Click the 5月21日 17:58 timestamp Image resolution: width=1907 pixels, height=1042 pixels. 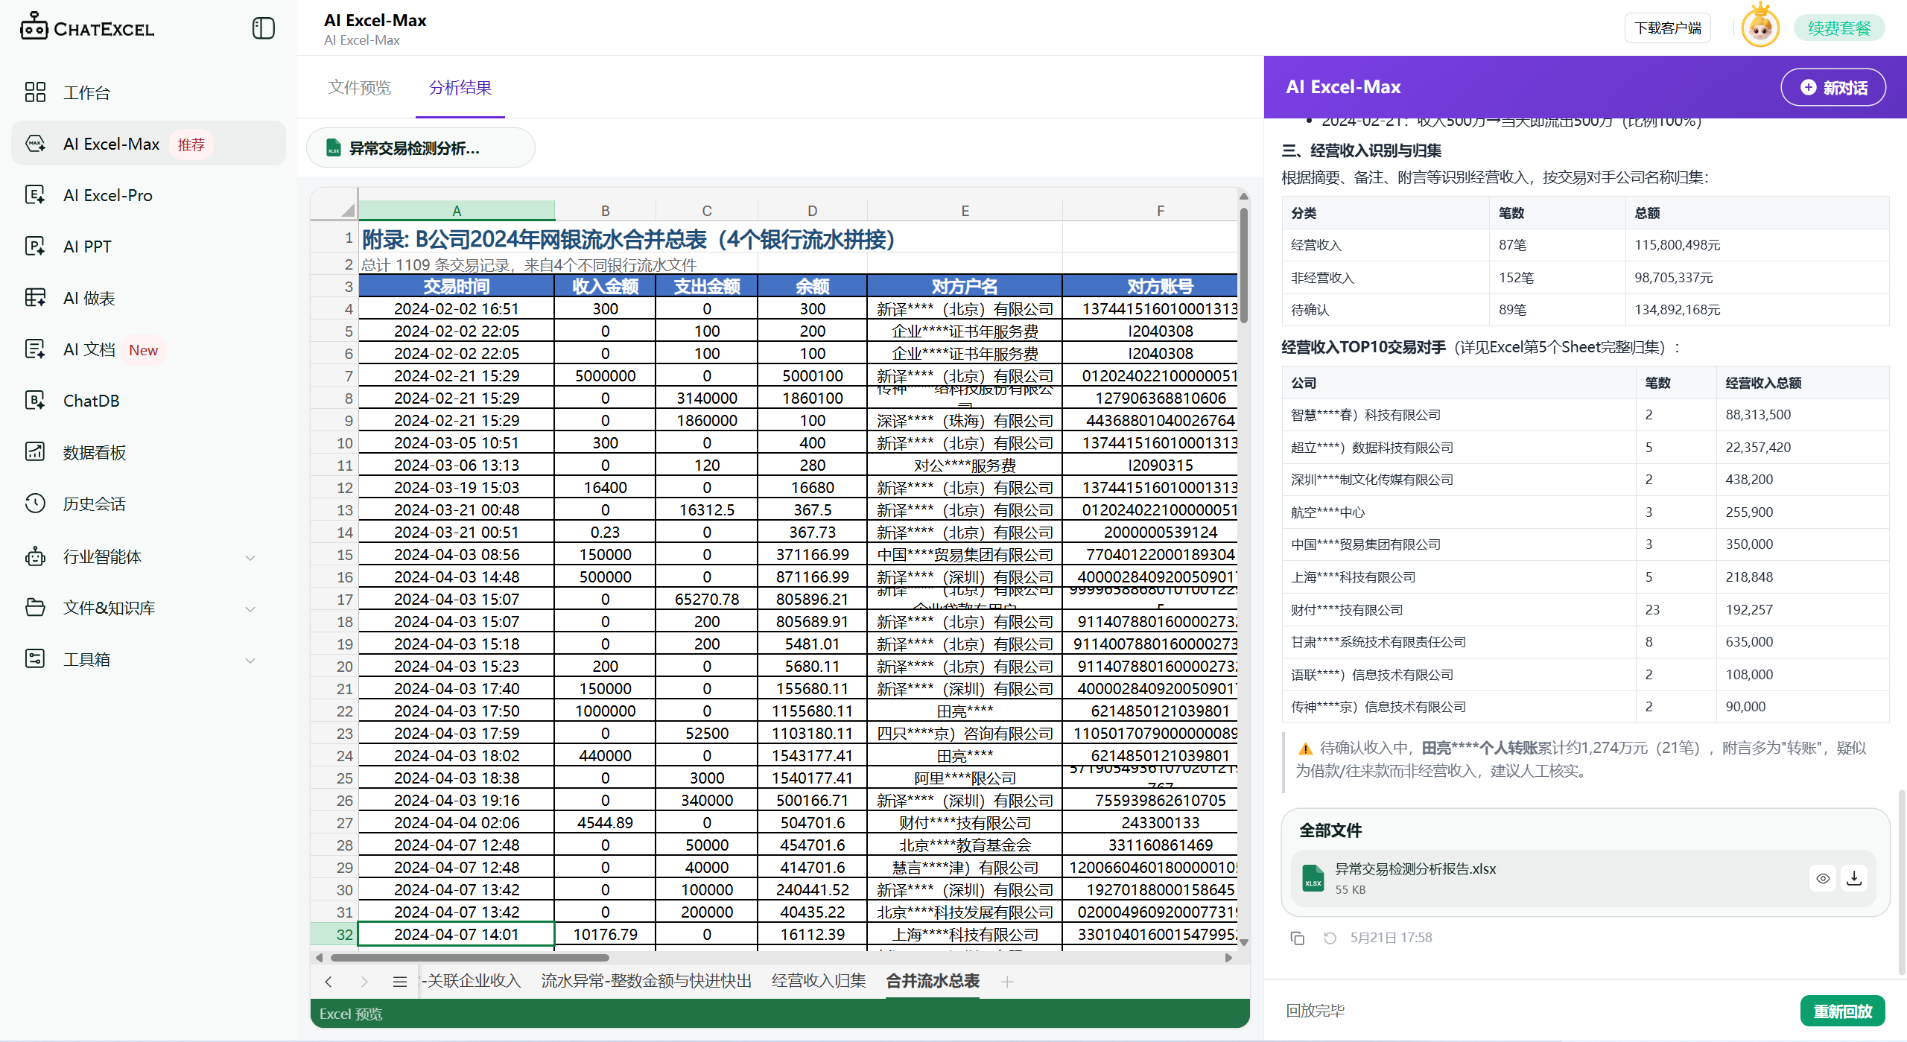[x=1391, y=938]
